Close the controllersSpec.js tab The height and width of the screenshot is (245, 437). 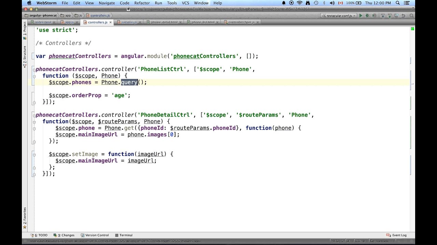[258, 22]
